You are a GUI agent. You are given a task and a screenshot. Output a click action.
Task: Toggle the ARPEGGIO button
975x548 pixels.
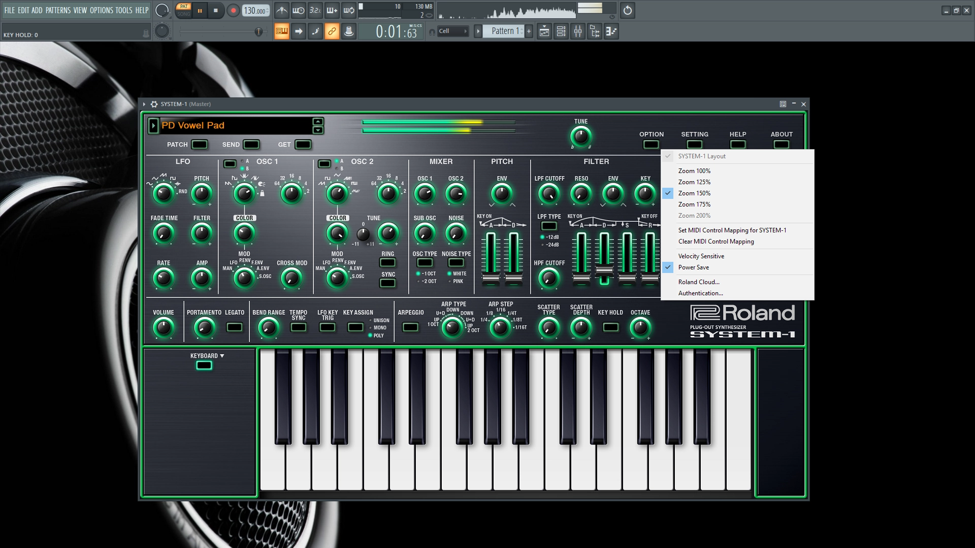410,327
